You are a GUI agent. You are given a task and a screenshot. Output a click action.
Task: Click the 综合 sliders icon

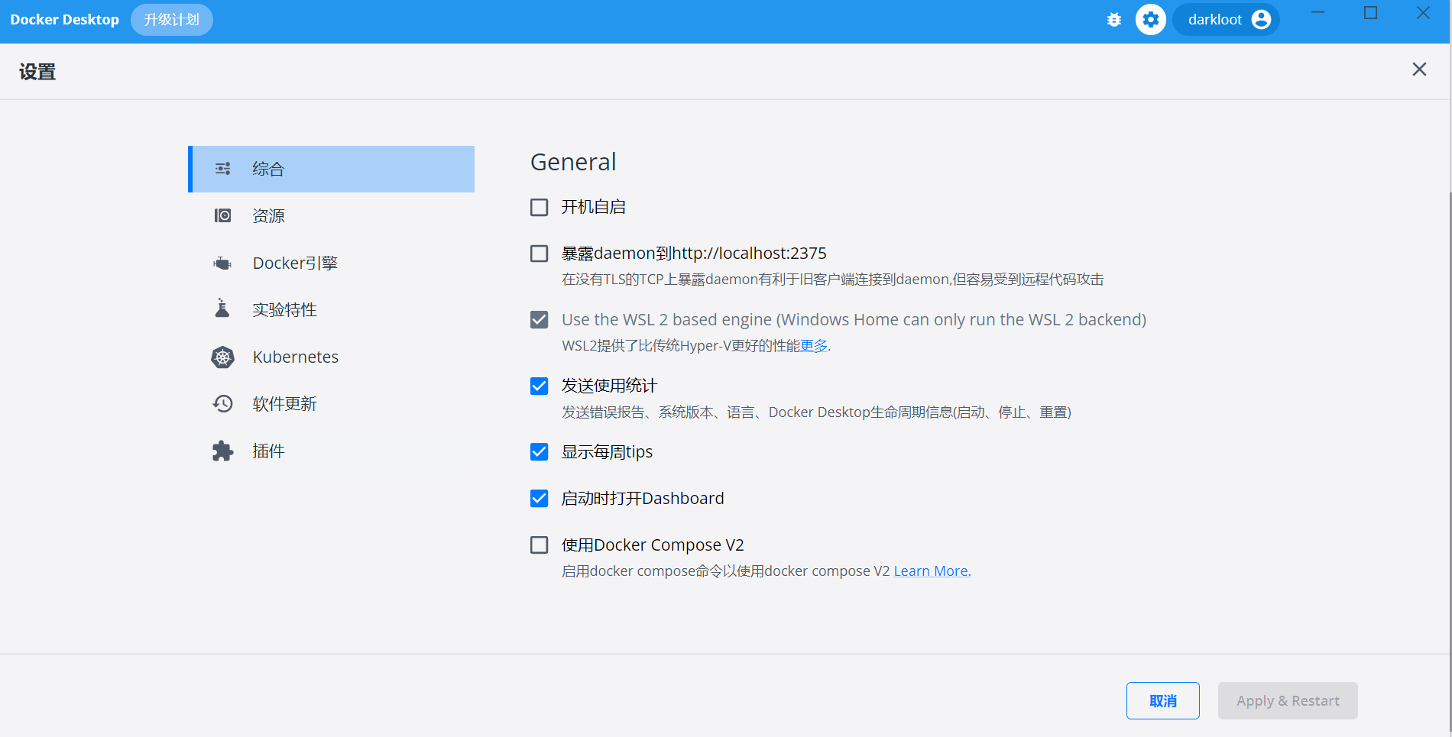tap(222, 169)
